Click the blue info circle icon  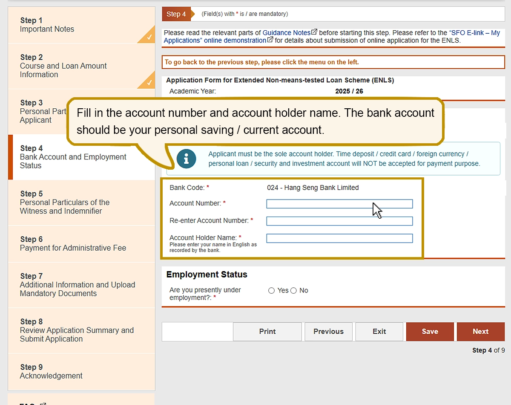click(186, 159)
